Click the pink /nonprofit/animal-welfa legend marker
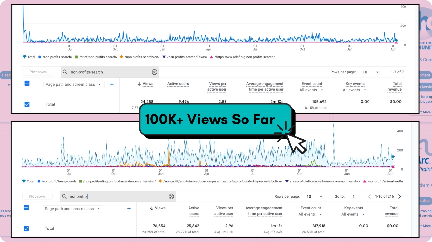This screenshot has height=242, width=432. coord(365,181)
